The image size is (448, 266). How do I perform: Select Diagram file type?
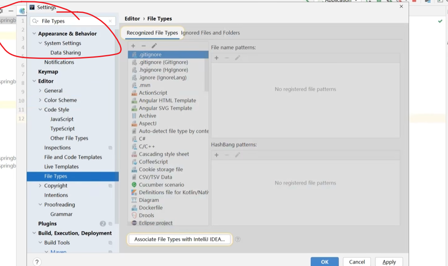coord(168,200)
